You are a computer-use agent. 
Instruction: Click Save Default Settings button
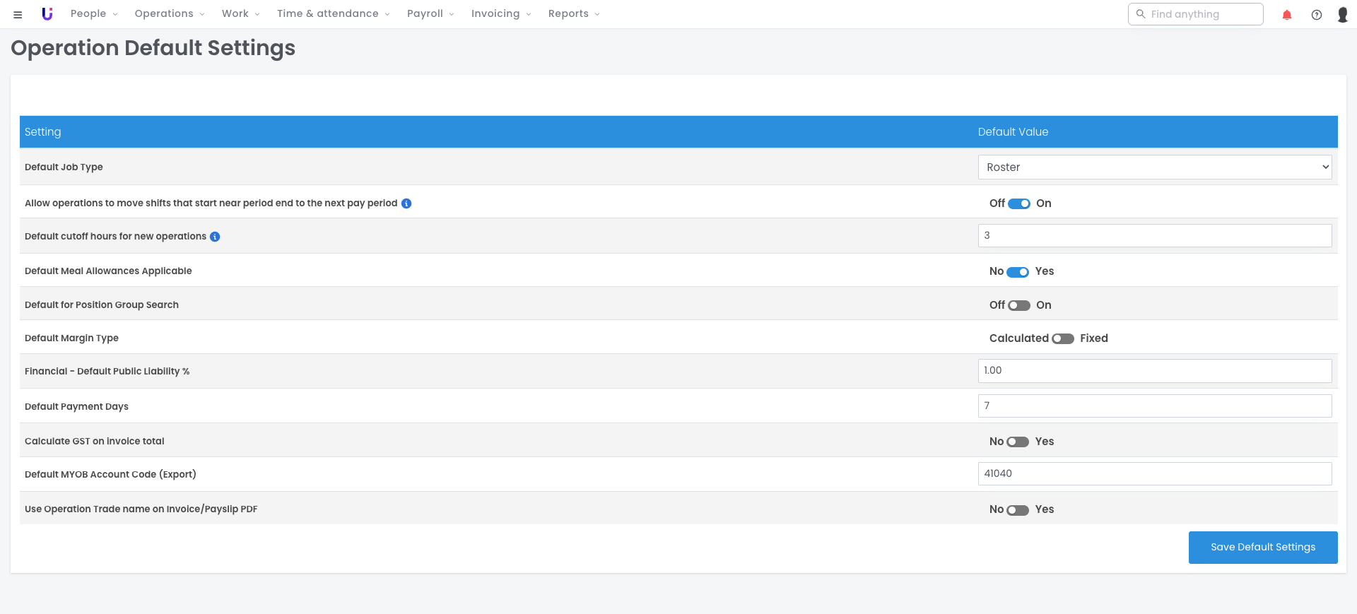[x=1262, y=548]
